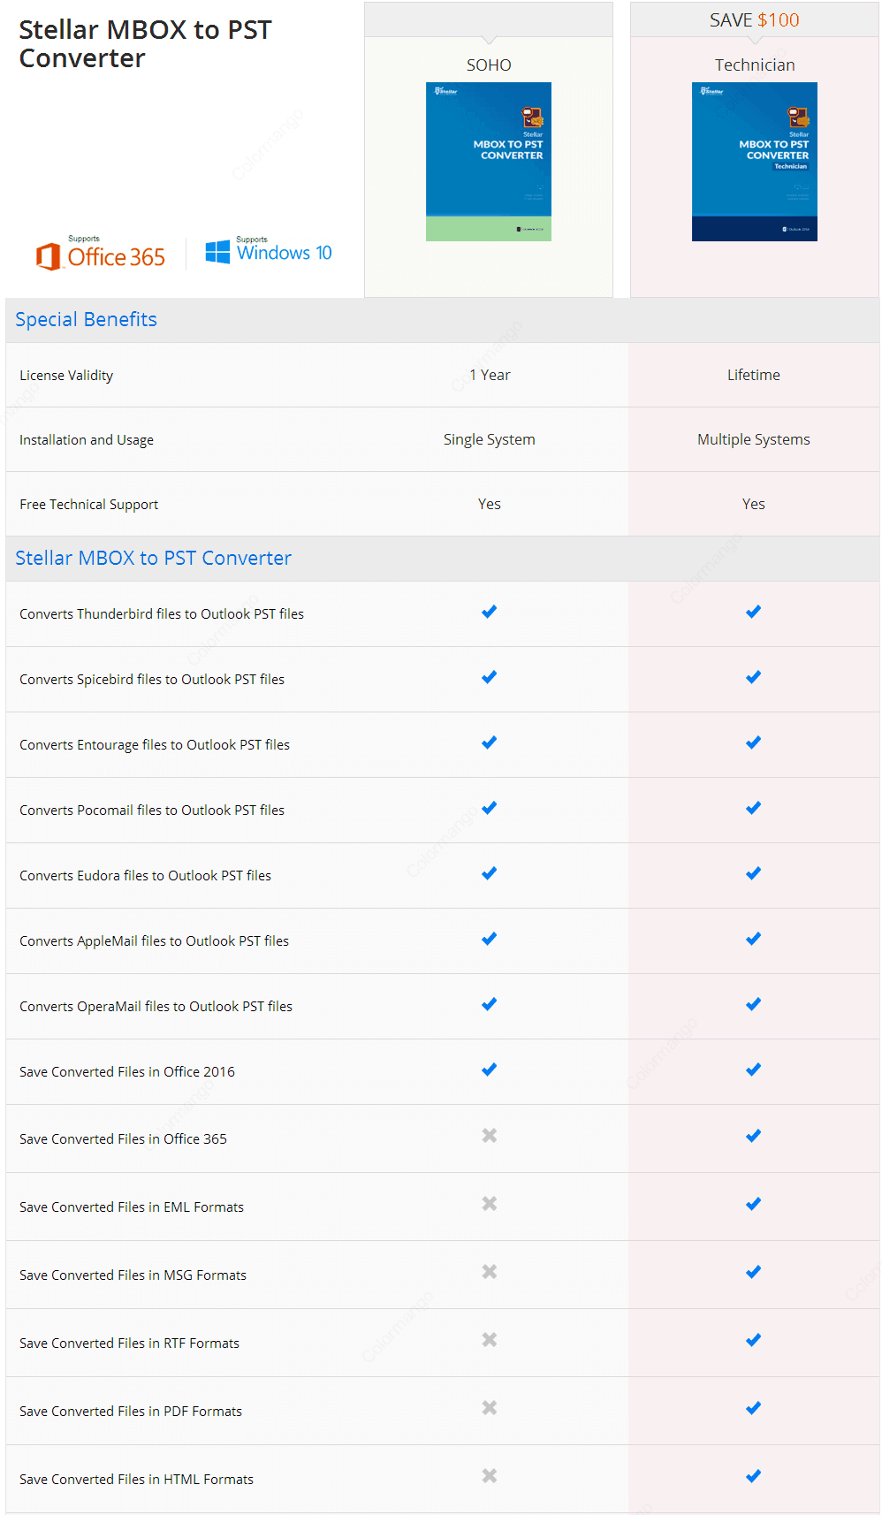Click 'Converts OperaMail files to Outlook PST files'

(x=156, y=1007)
